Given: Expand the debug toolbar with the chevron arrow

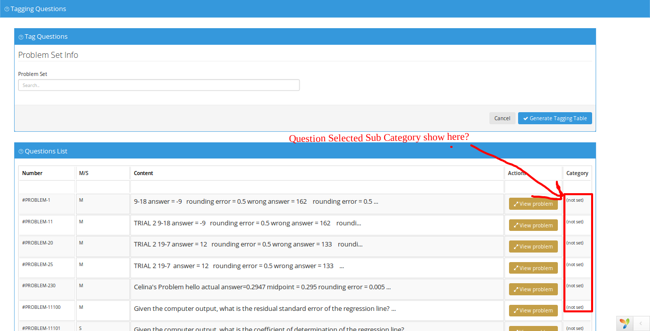Looking at the screenshot, I should coord(640,323).
